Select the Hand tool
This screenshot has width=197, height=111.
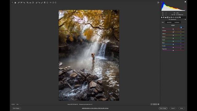[x=15, y=2]
